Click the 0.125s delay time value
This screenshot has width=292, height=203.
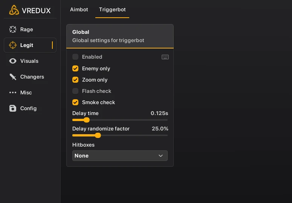[159, 113]
